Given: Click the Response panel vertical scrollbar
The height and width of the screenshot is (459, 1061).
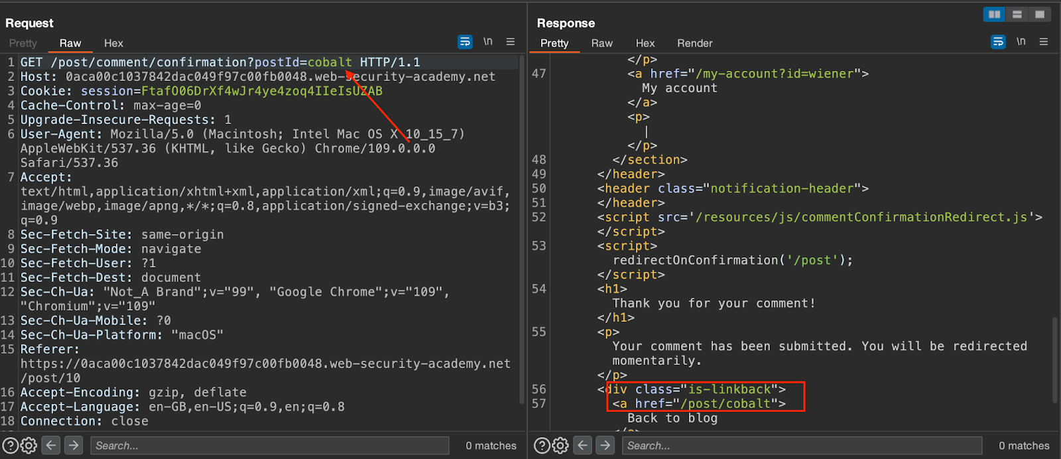Looking at the screenshot, I should coord(1055,360).
